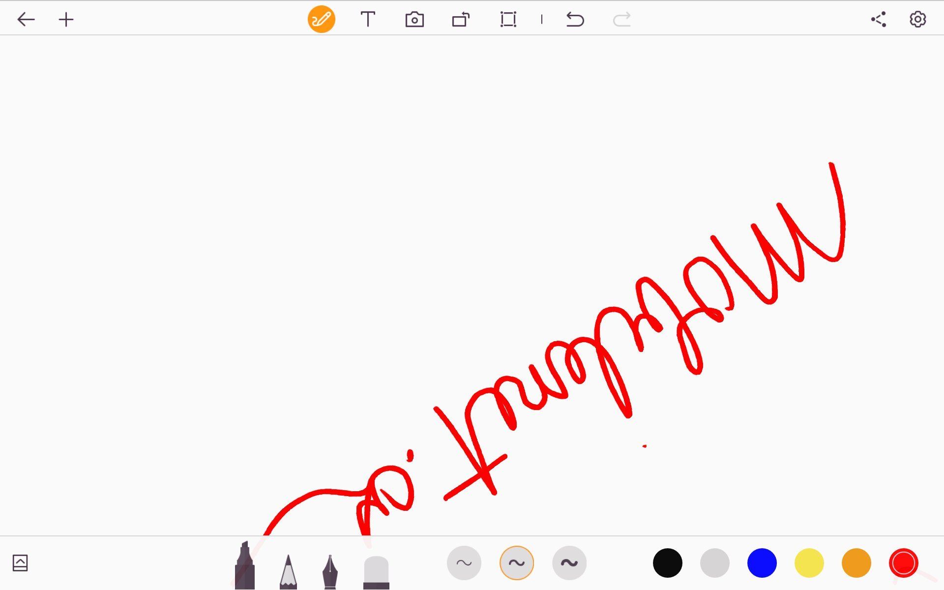Redo the undone action

pos(622,19)
